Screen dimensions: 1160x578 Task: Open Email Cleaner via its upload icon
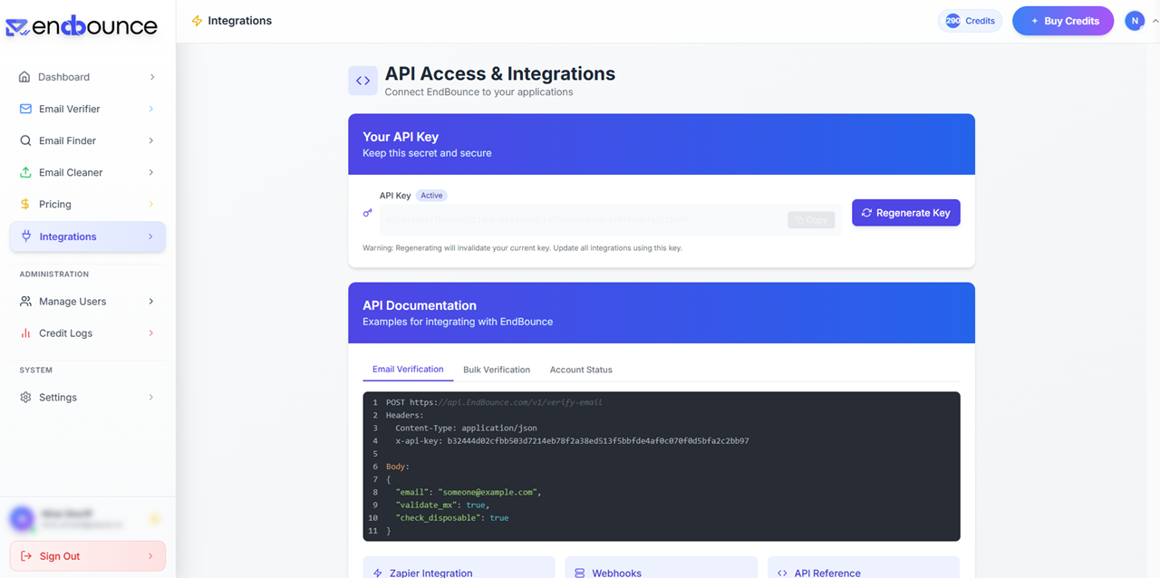pyautogui.click(x=25, y=172)
